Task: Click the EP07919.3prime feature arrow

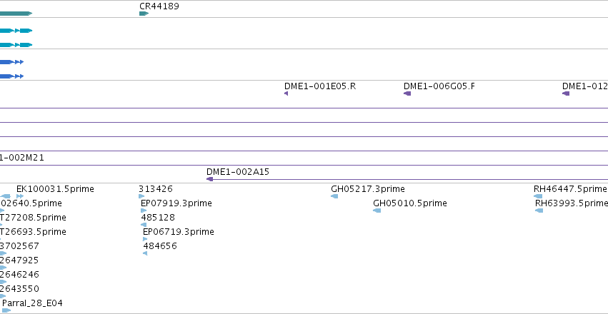Action: click(144, 211)
